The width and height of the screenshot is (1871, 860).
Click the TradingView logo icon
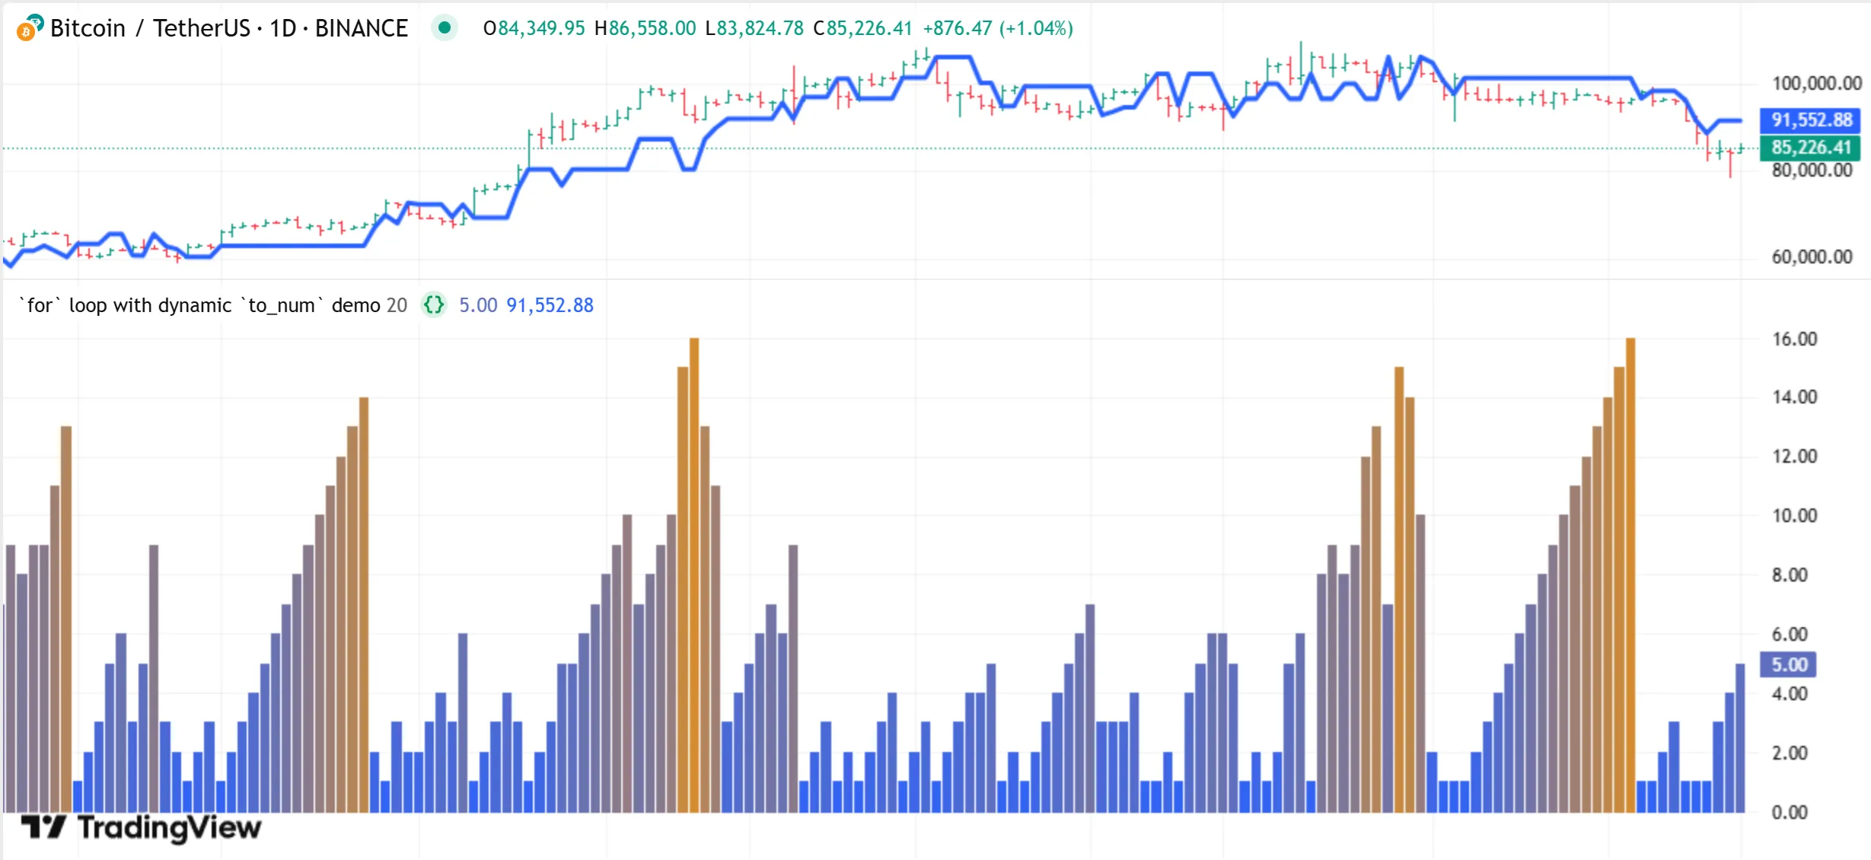[x=43, y=827]
